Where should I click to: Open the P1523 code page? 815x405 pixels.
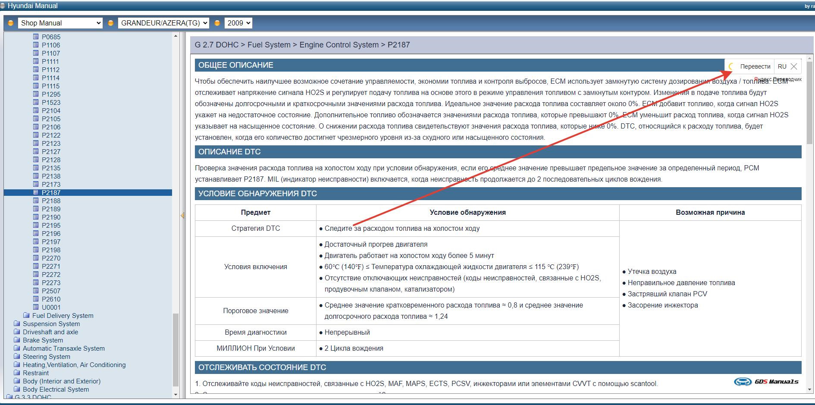[x=51, y=103]
